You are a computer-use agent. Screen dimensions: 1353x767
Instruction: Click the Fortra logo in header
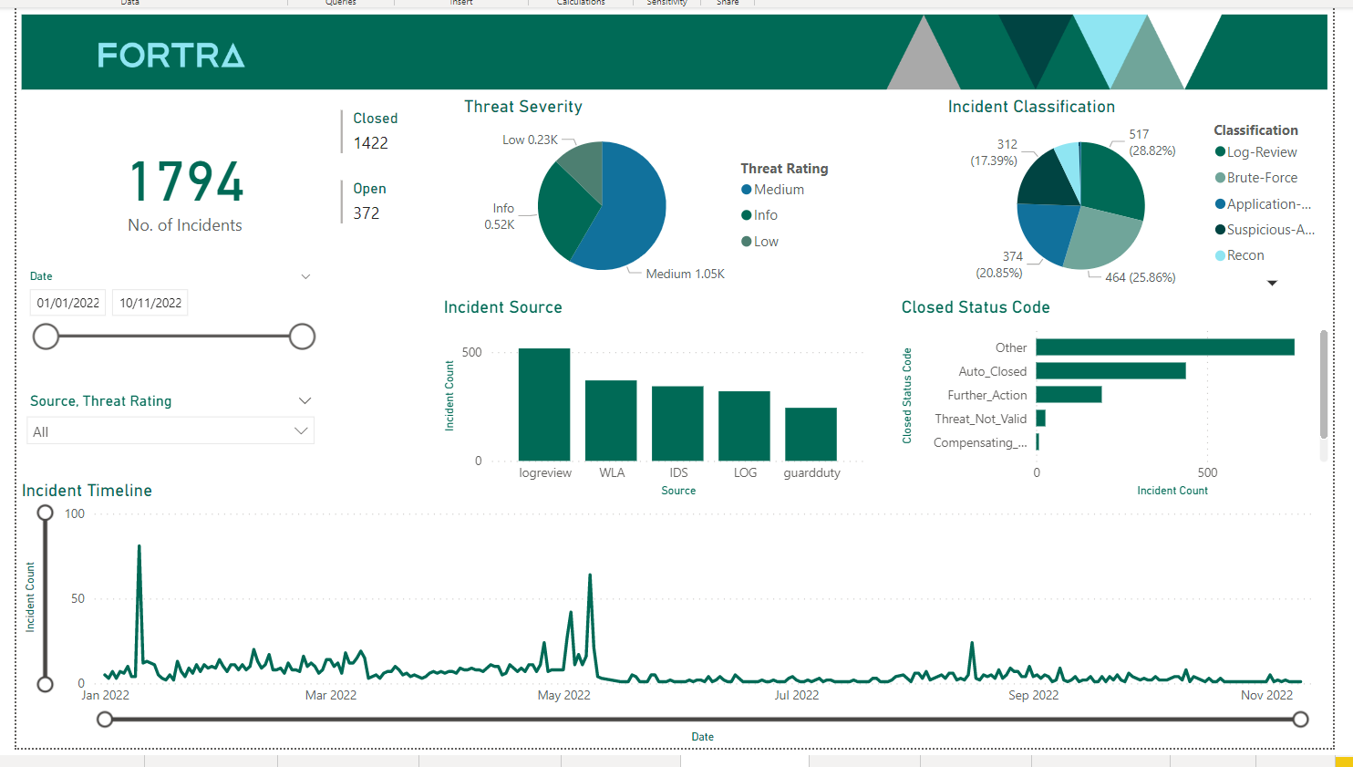click(170, 56)
